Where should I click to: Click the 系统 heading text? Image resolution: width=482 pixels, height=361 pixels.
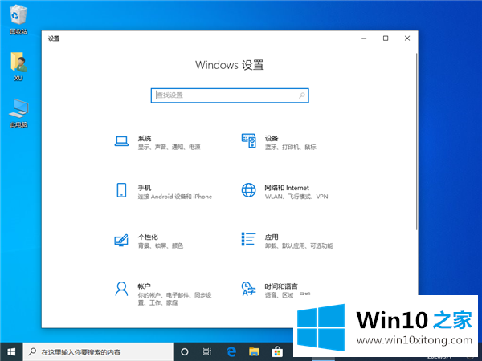point(145,139)
